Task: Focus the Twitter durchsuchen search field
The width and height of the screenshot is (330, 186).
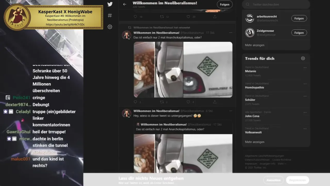Action: [276, 4]
